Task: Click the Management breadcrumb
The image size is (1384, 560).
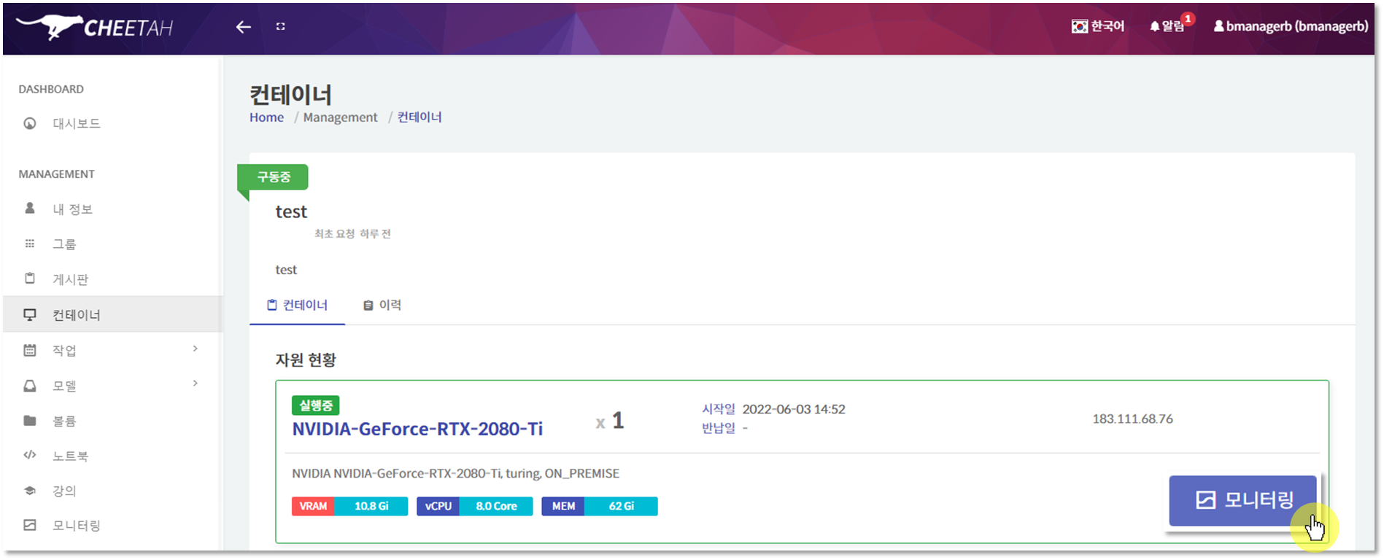Action: (340, 117)
